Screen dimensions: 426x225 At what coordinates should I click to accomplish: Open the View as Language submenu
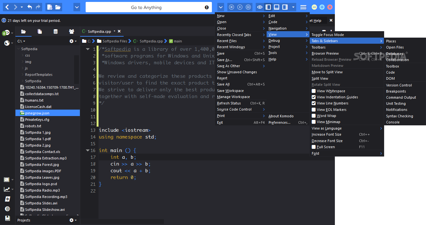tap(347, 128)
